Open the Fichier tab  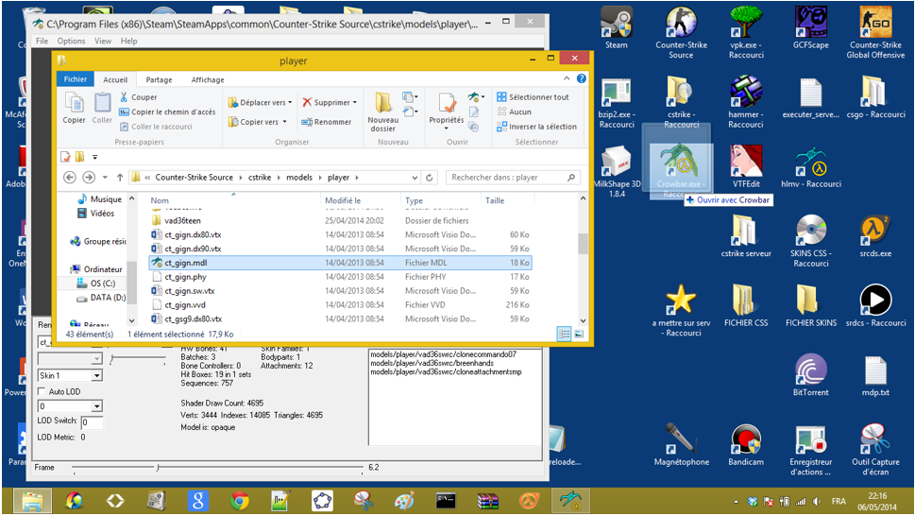[x=76, y=78]
